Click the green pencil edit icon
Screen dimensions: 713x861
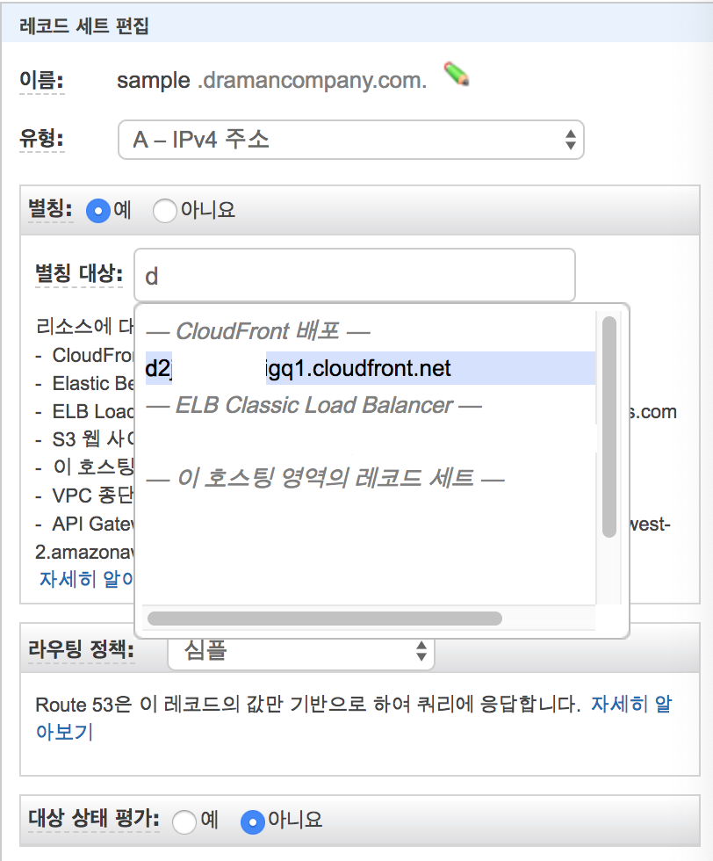(456, 74)
